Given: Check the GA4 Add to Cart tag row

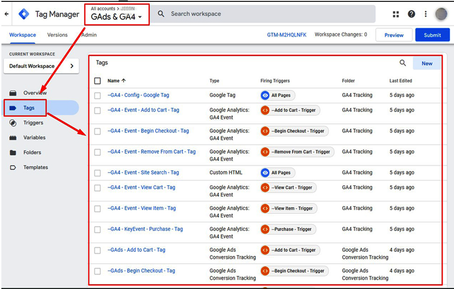Looking at the screenshot, I should tap(98, 111).
